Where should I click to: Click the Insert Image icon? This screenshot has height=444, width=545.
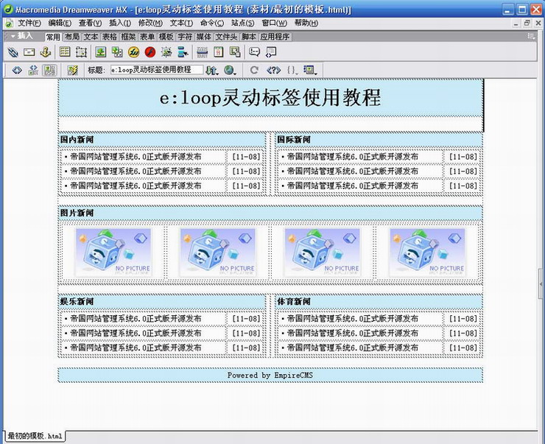coord(100,52)
